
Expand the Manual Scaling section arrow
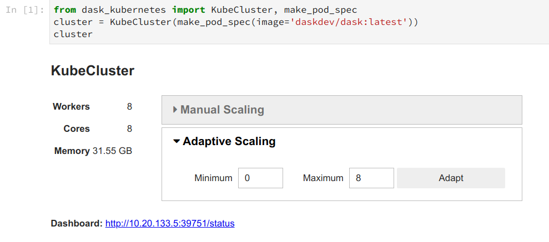pyautogui.click(x=175, y=110)
